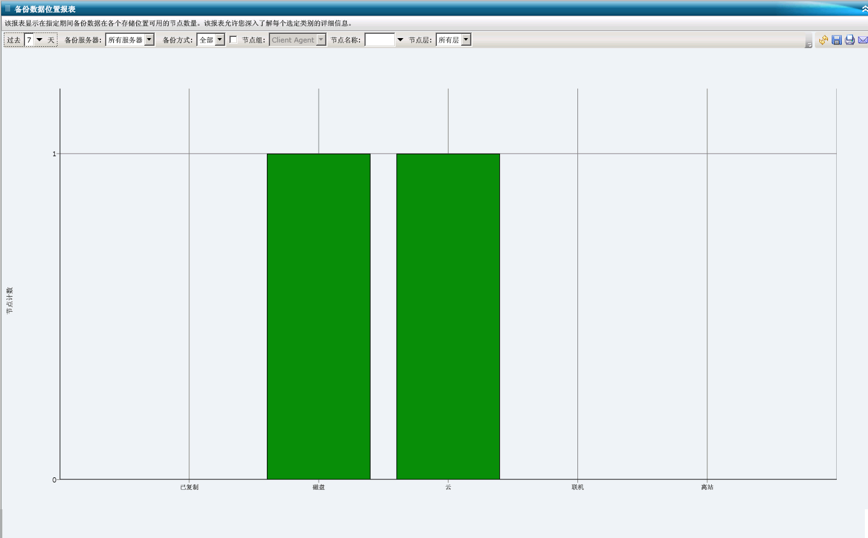Click the 已复制 axis label
The width and height of the screenshot is (868, 538).
pos(189,487)
